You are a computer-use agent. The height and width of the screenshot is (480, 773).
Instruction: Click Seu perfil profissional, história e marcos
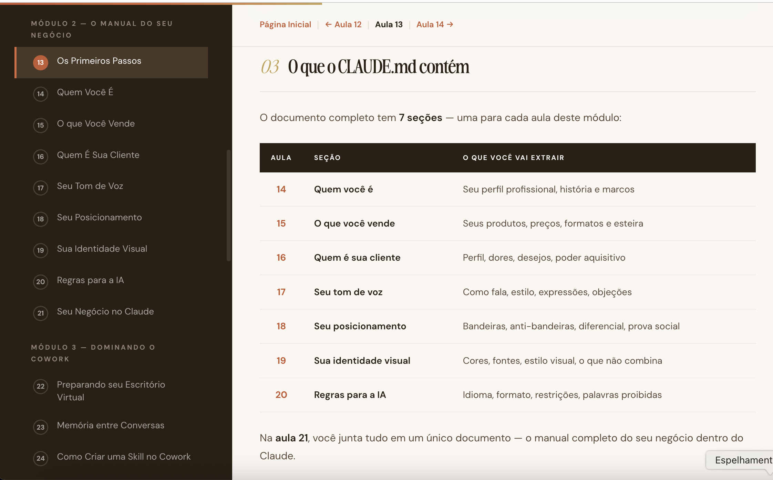coord(548,189)
